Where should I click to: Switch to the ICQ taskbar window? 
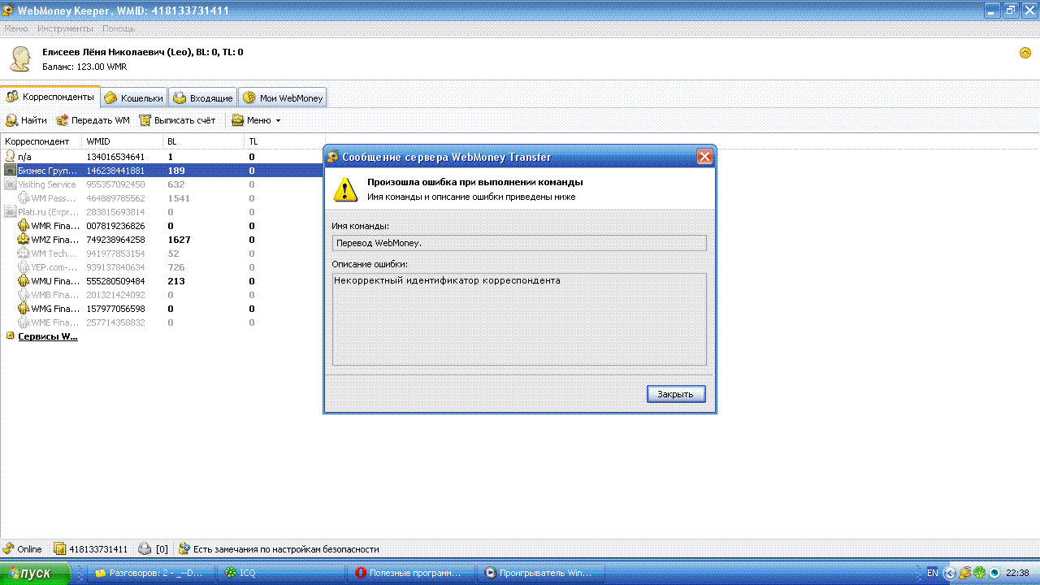[x=281, y=573]
